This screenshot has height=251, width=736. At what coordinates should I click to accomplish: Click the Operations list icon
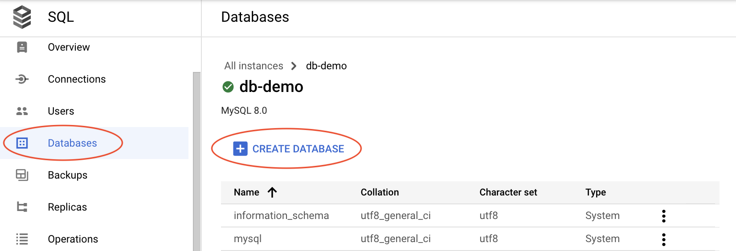point(22,239)
